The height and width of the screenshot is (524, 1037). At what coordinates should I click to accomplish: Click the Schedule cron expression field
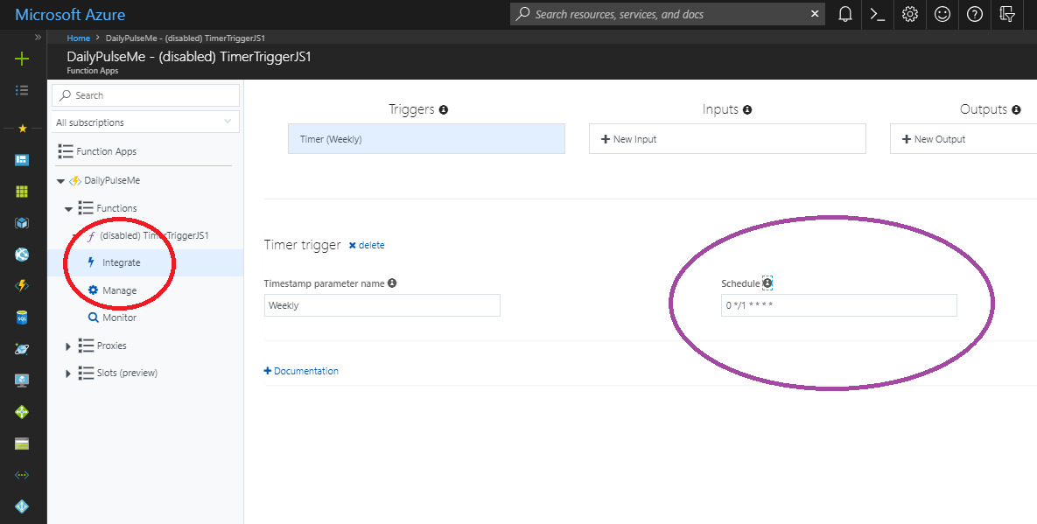coord(838,305)
